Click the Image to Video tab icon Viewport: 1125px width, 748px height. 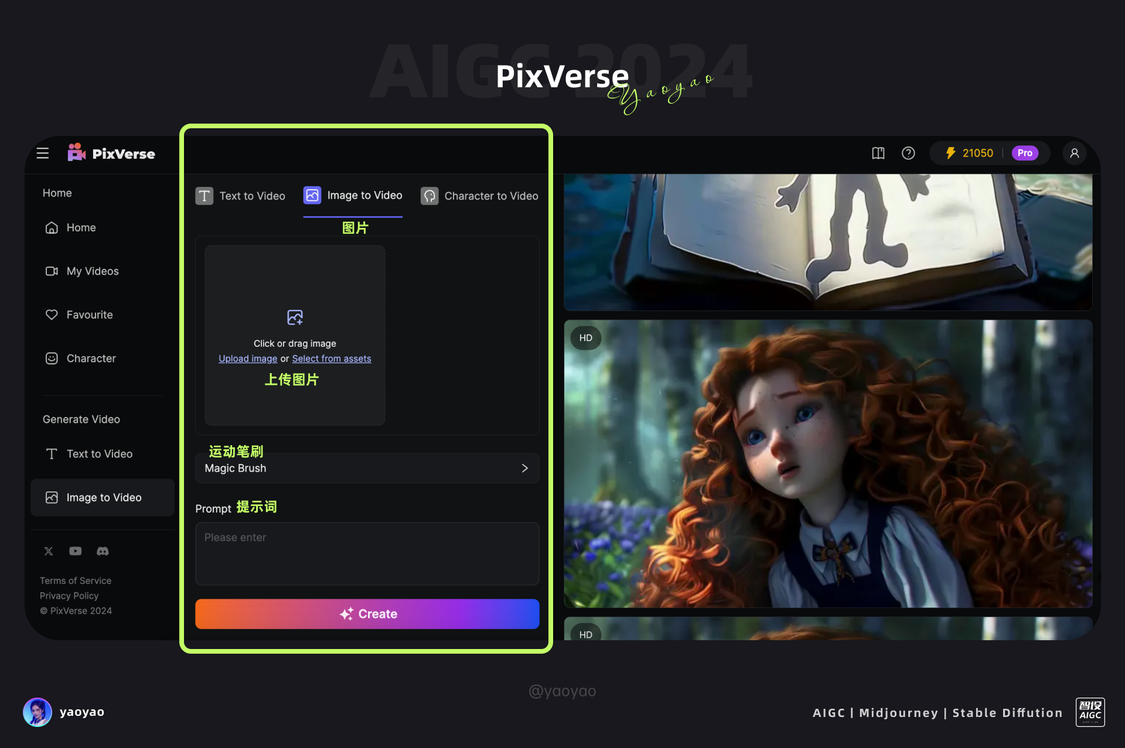pyautogui.click(x=312, y=195)
